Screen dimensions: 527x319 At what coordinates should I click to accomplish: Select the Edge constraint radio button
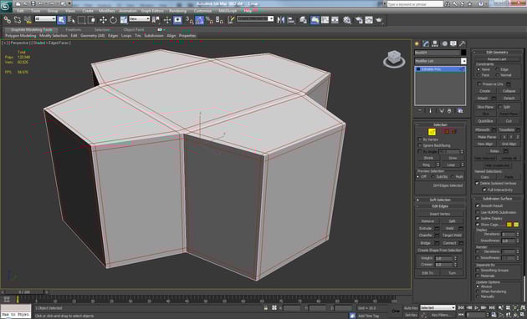[497, 69]
